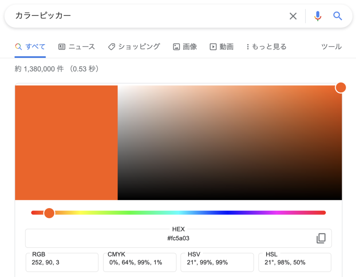This screenshot has width=356, height=277.
Task: Click the blue magnifying glass search button
Action: click(338, 16)
